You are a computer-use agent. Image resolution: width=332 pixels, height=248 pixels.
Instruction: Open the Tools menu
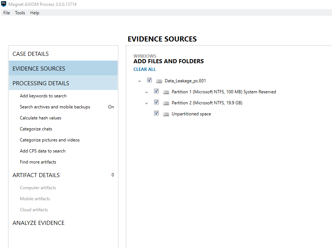point(20,13)
